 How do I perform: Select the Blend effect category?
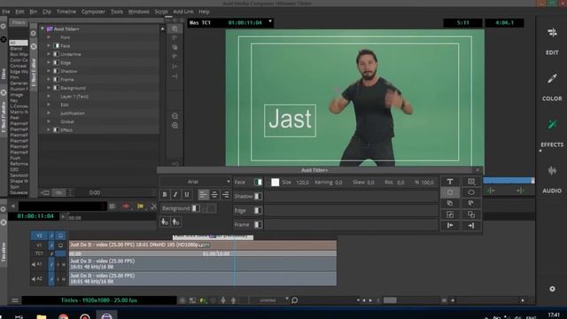coord(16,49)
